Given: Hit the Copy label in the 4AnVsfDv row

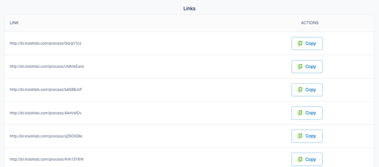Looking at the screenshot, I should pyautogui.click(x=311, y=113).
